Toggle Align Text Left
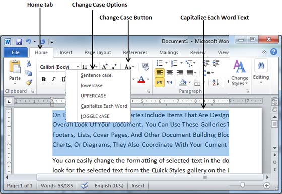Image resolution: width=282 pixels, height=194 pixels. [x=159, y=73]
